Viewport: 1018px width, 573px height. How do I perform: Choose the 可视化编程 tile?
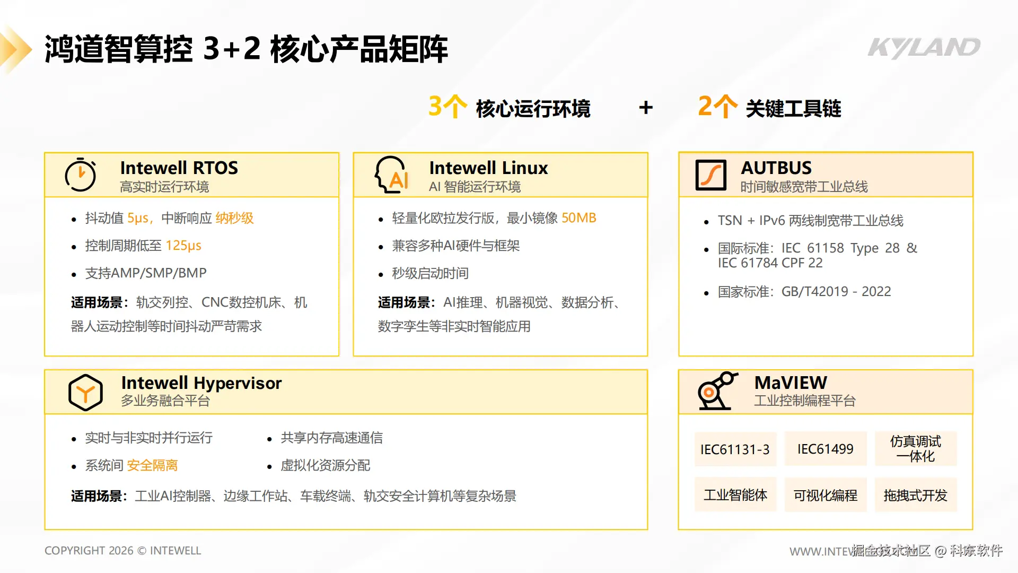(826, 495)
